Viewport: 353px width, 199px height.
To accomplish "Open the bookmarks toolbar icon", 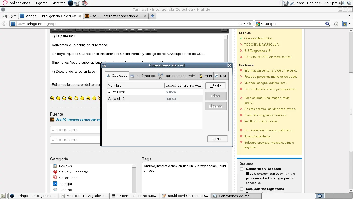I will click(345, 24).
